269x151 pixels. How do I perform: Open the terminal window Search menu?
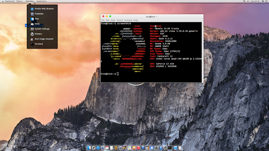click(x=120, y=20)
